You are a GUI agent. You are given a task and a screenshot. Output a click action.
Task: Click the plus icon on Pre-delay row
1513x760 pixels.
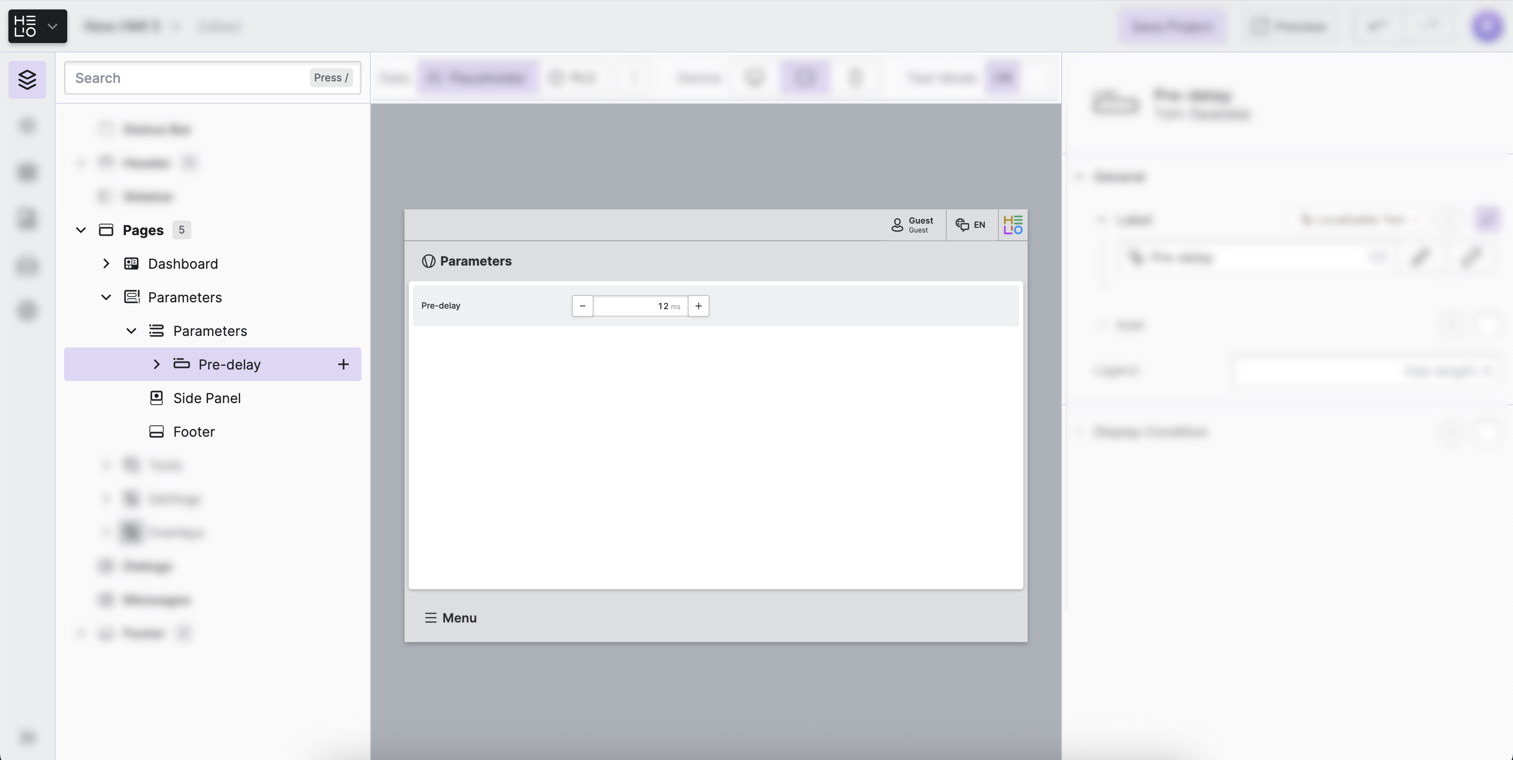pyautogui.click(x=344, y=364)
